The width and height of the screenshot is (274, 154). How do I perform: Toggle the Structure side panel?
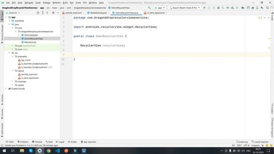(x=2, y=100)
